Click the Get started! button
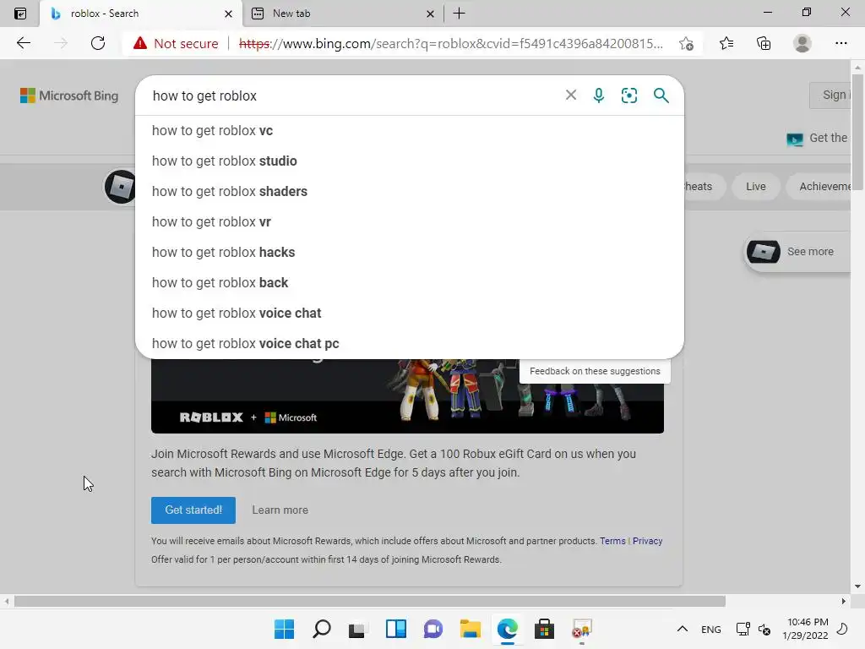The image size is (865, 649). pos(193,510)
